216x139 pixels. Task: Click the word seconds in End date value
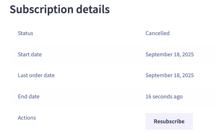coord(162,97)
